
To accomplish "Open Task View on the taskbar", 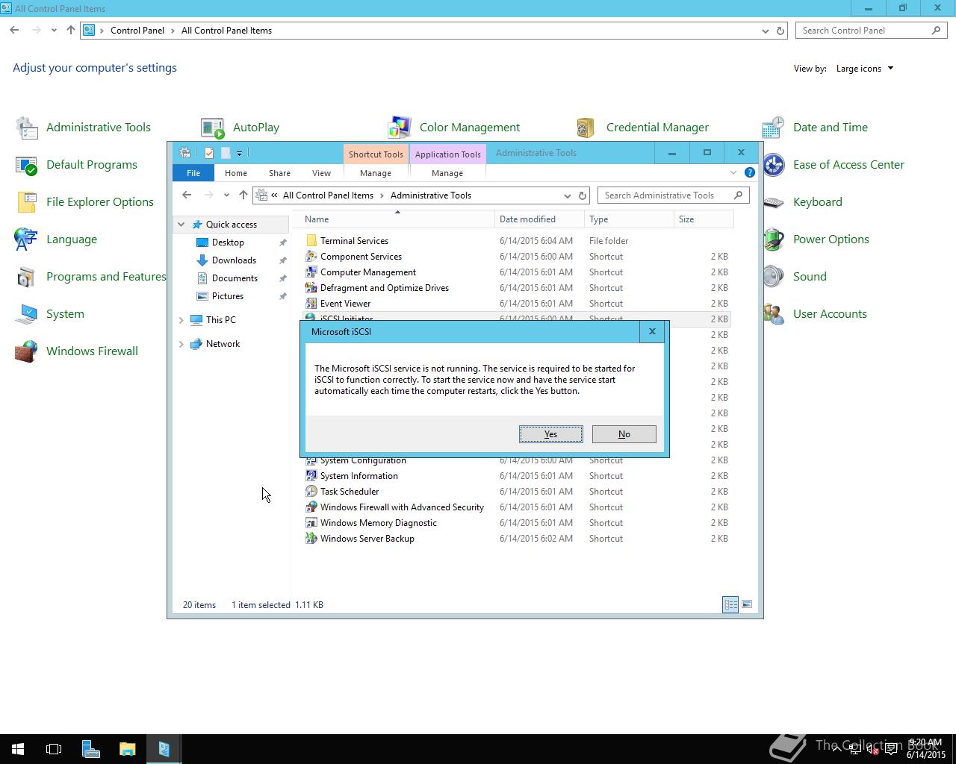I will (54, 749).
